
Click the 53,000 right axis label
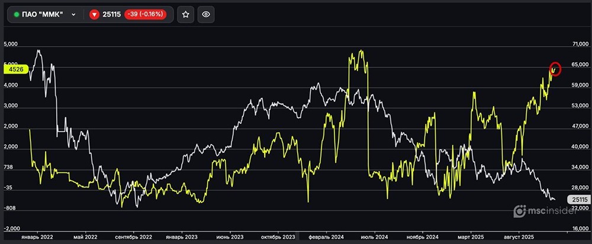581,106
